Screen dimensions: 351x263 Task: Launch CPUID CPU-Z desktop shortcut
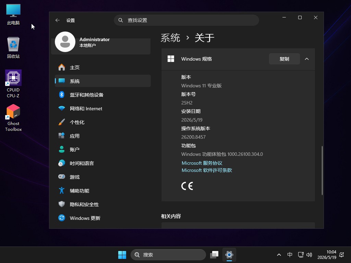click(13, 84)
